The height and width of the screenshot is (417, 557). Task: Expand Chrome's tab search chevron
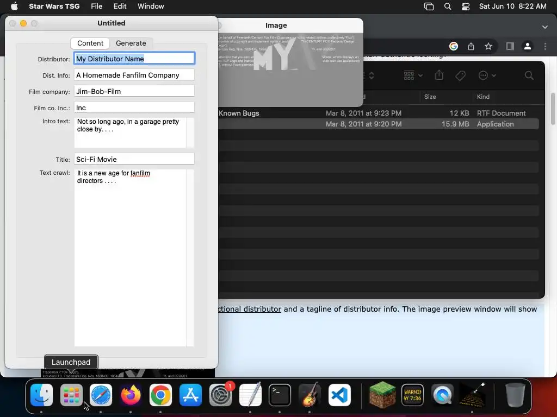click(545, 27)
